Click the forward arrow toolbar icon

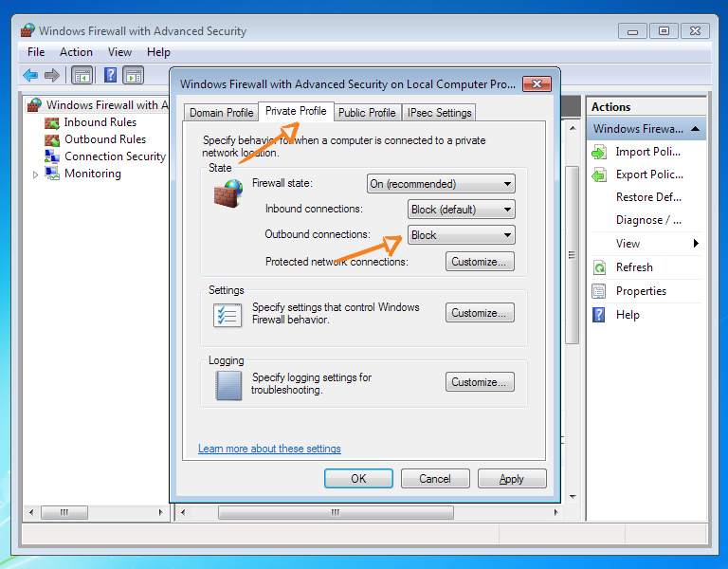51,75
